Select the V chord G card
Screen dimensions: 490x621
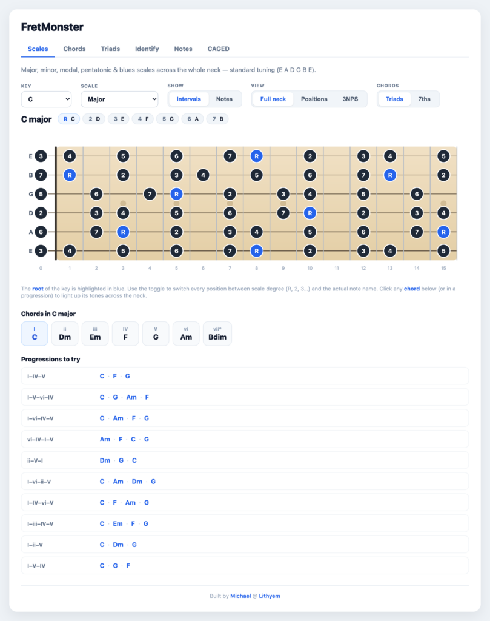click(156, 334)
